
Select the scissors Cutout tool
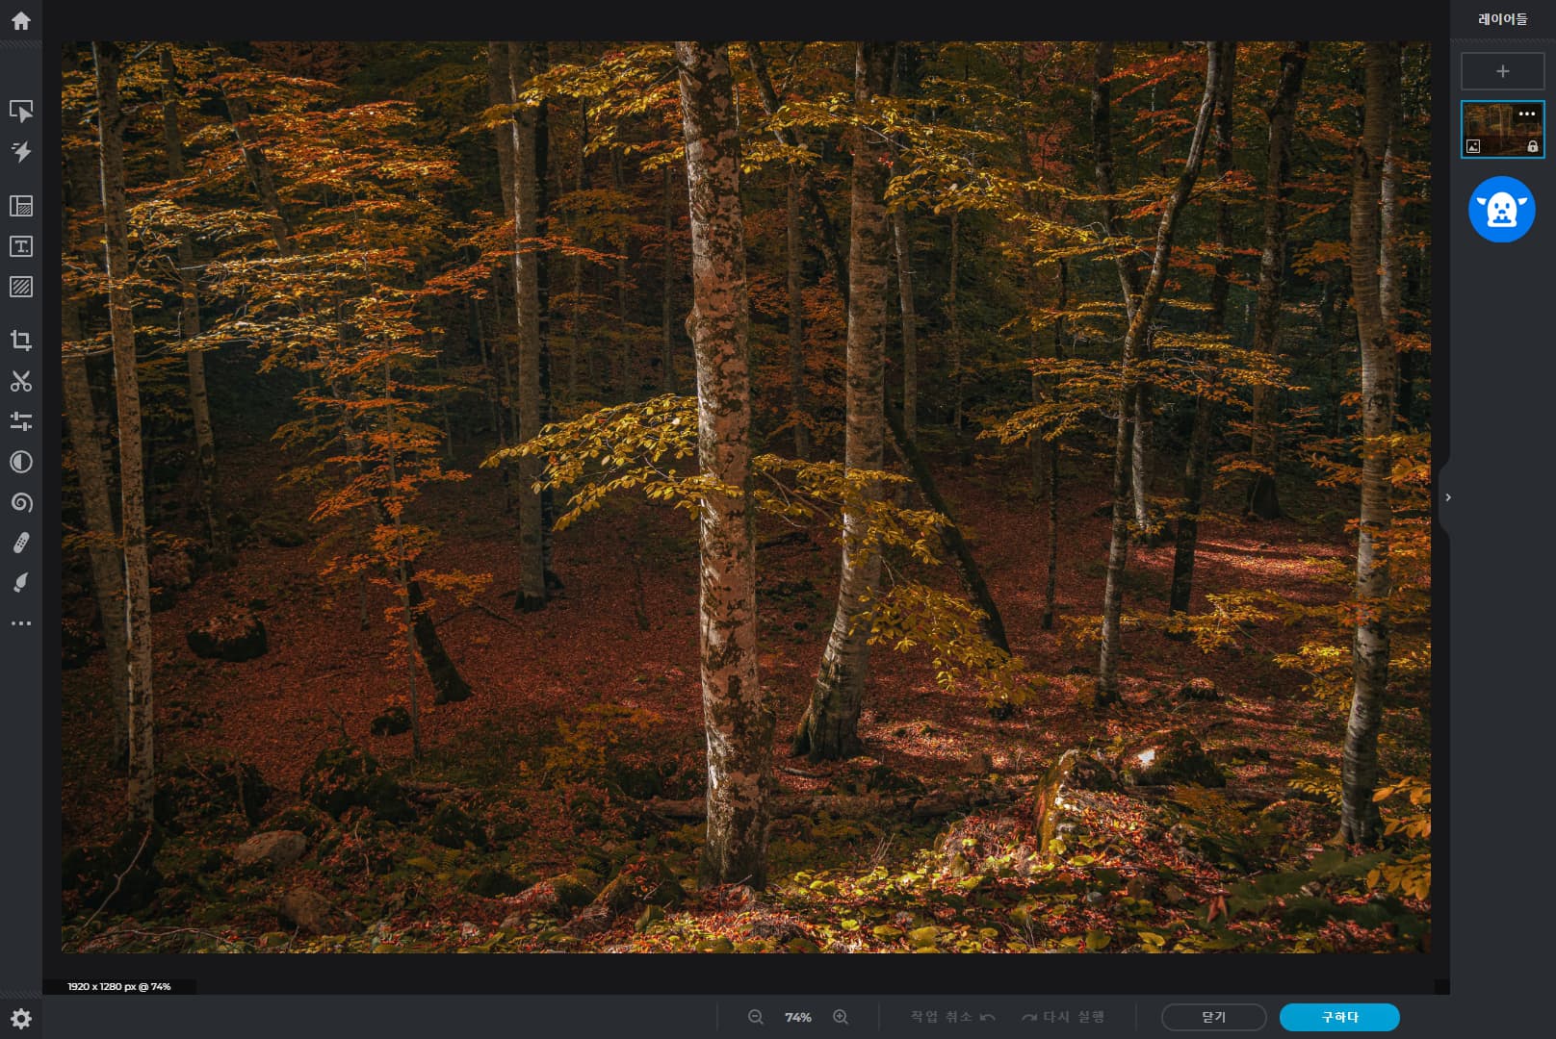click(21, 381)
